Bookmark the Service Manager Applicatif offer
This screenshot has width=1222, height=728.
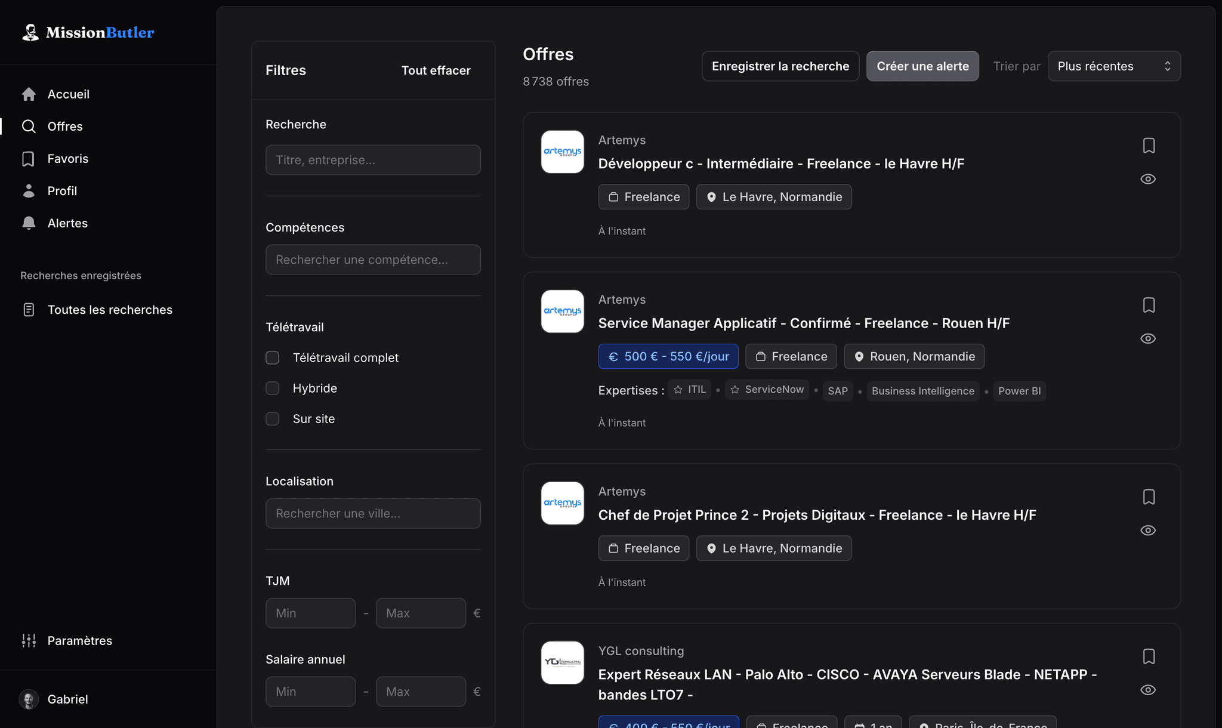tap(1149, 306)
